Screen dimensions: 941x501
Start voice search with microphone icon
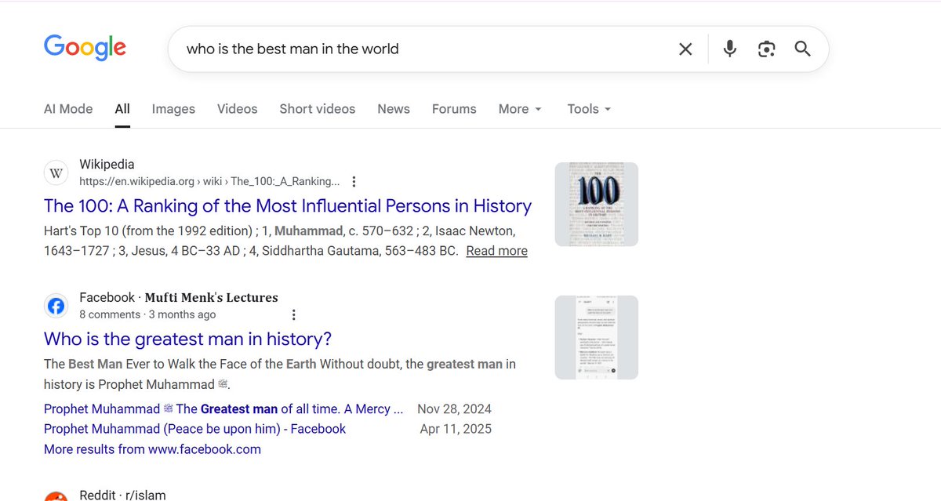click(x=730, y=49)
